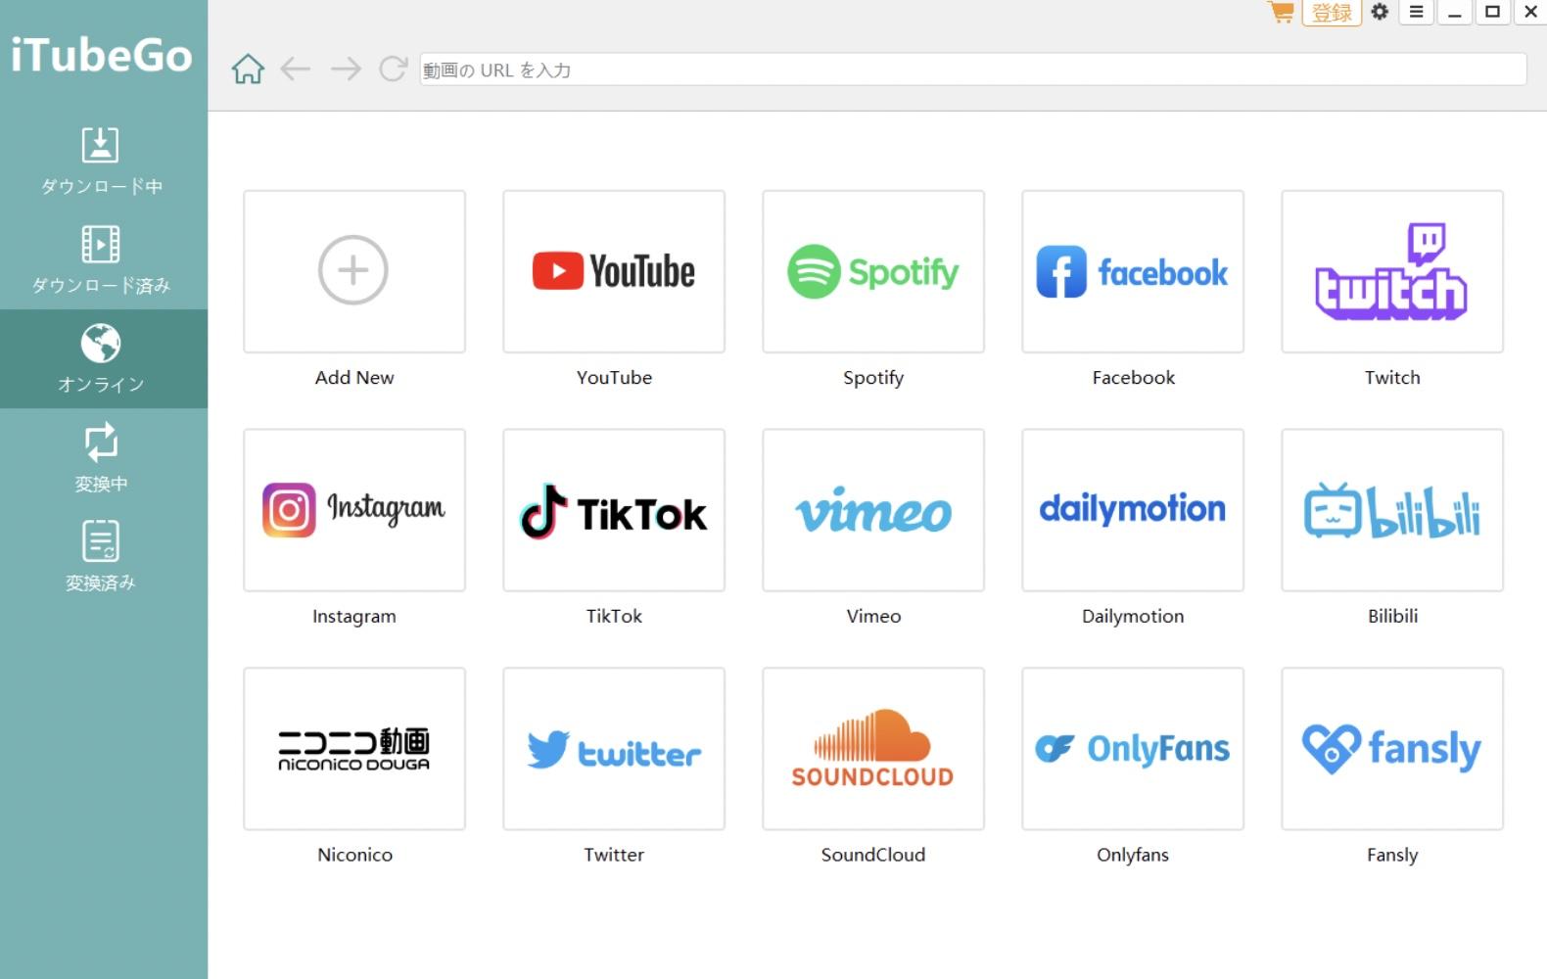Screen dimensions: 1547x979
Task: Click the Fansly label text
Action: 1392,856
